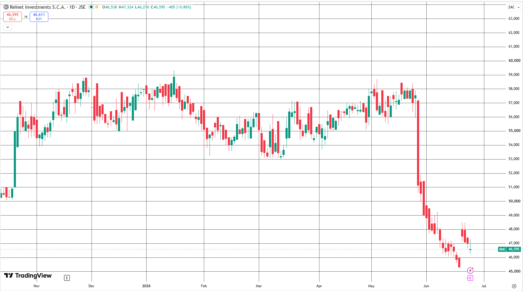Click the green market status dot

91,7
